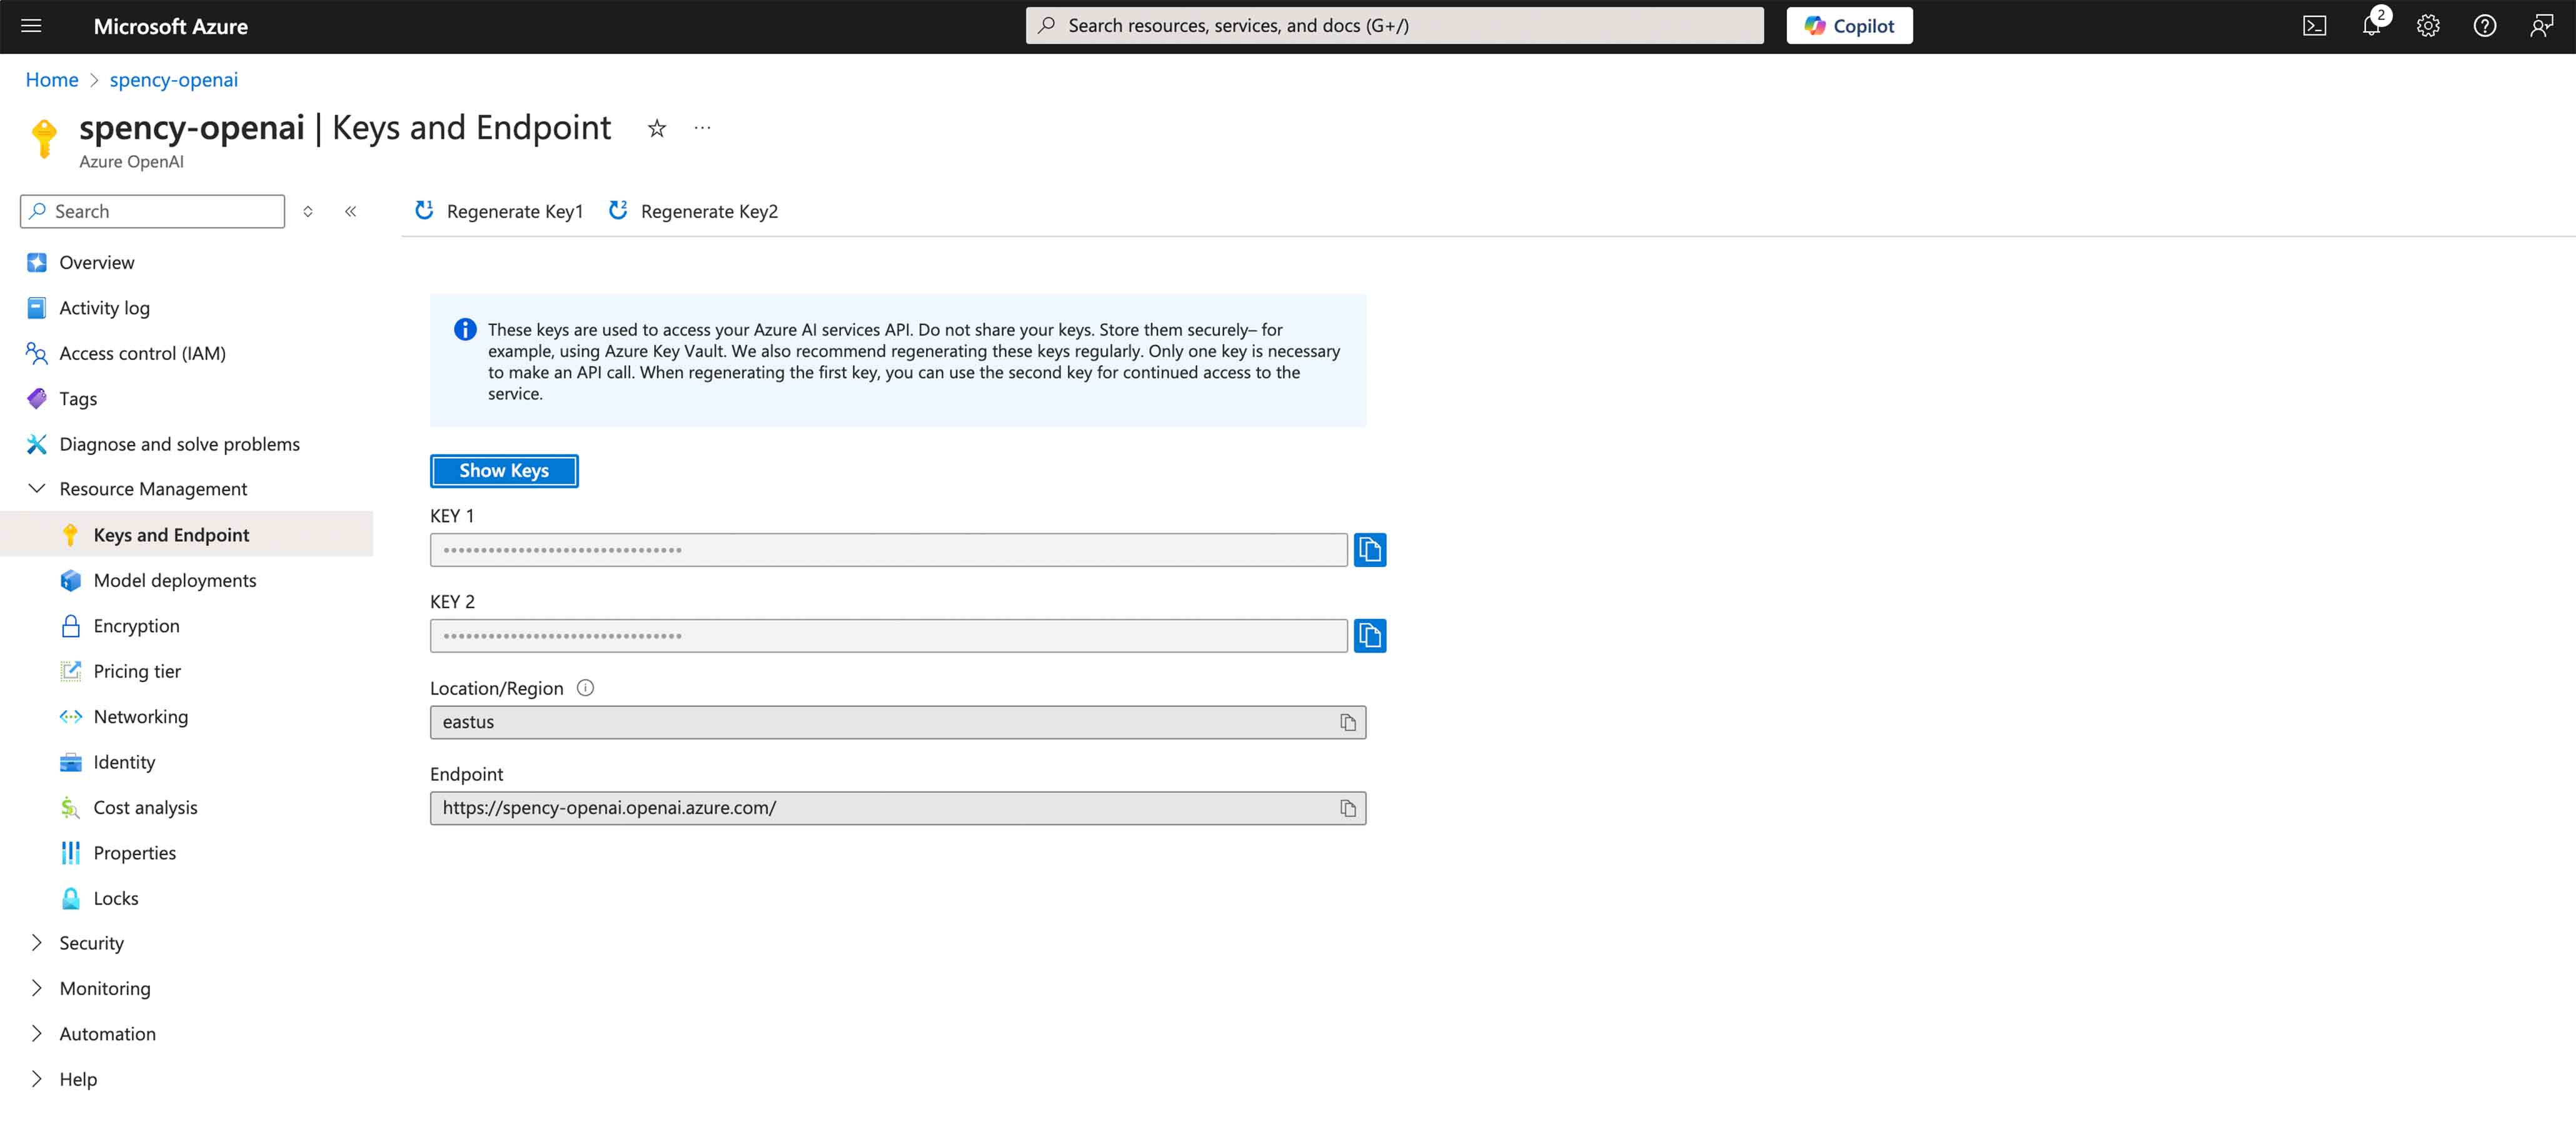Image resolution: width=2576 pixels, height=1144 pixels.
Task: Click the sidebar Search field
Action: pos(152,211)
